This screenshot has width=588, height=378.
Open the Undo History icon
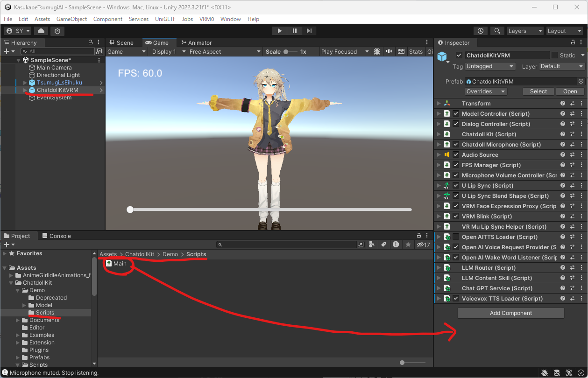click(x=481, y=31)
